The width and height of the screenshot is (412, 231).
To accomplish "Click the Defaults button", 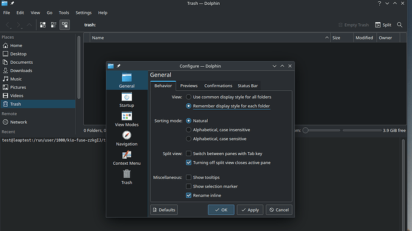I will (x=164, y=210).
